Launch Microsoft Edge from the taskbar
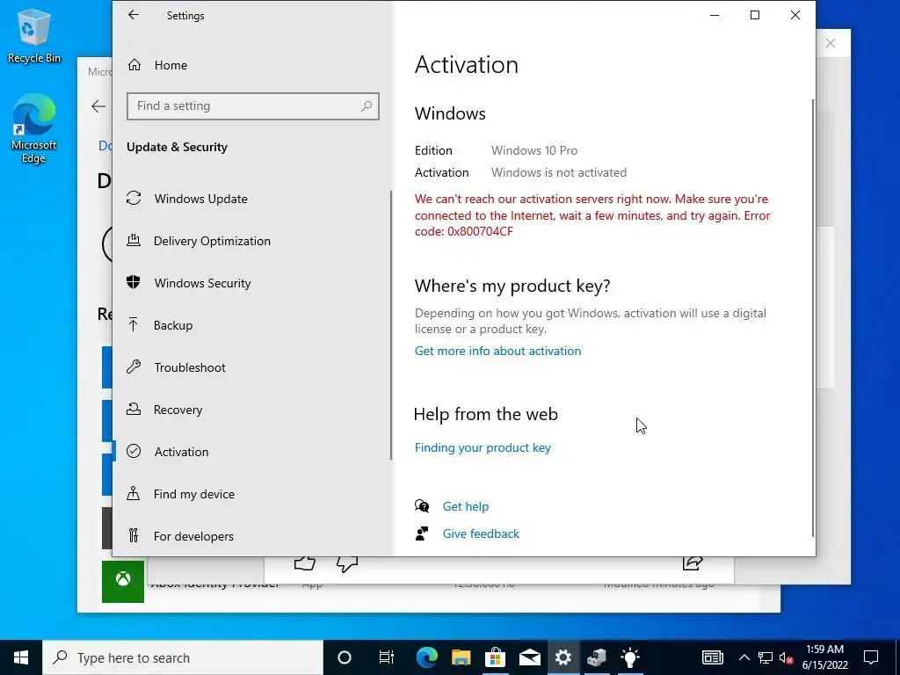The image size is (900, 675). tap(426, 657)
